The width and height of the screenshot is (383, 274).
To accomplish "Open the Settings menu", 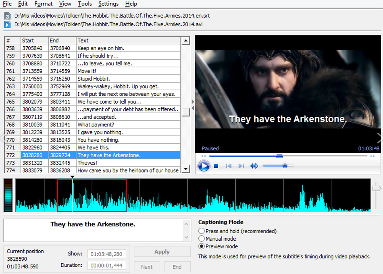I will [108, 4].
